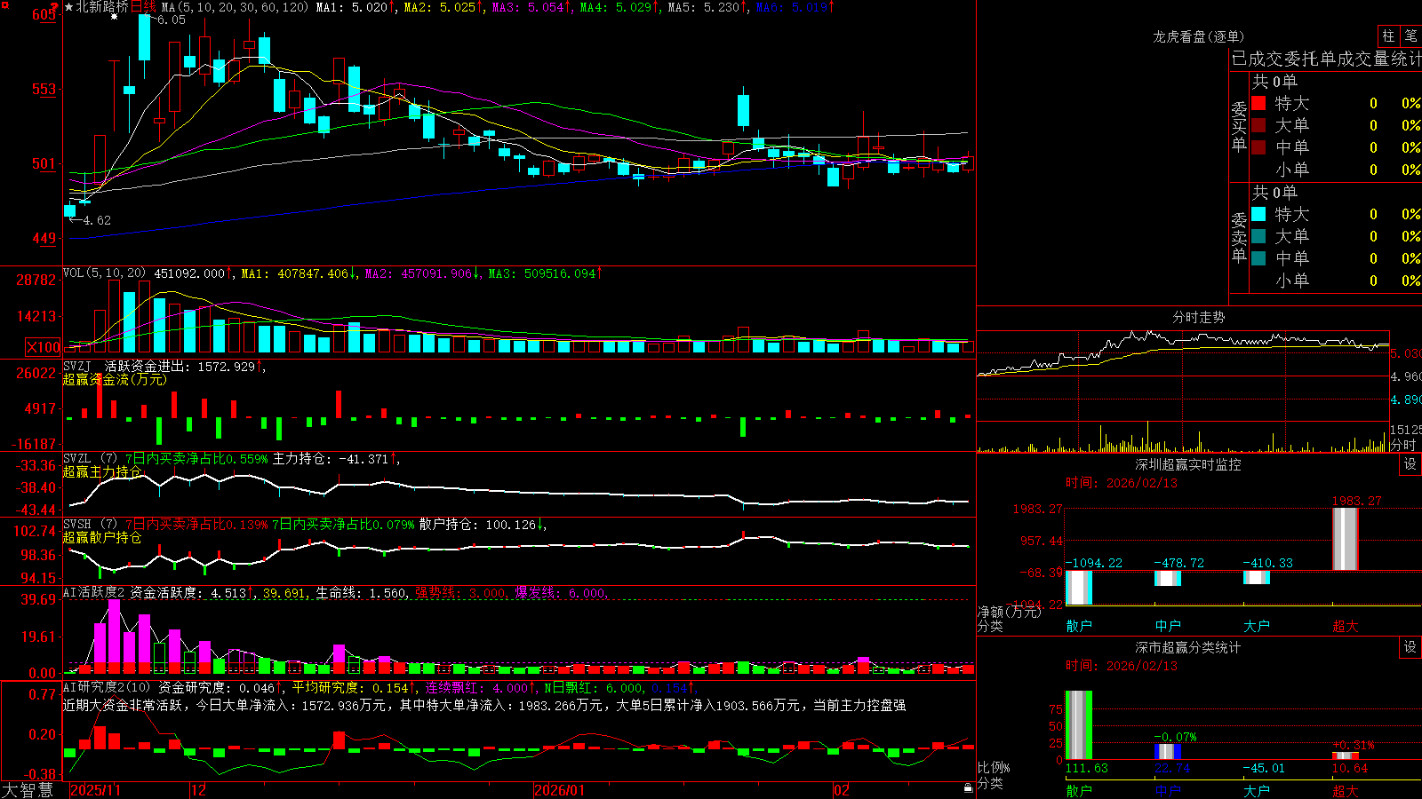
Task: Click the yellow MA2: 5.025 value
Action: pyautogui.click(x=443, y=7)
